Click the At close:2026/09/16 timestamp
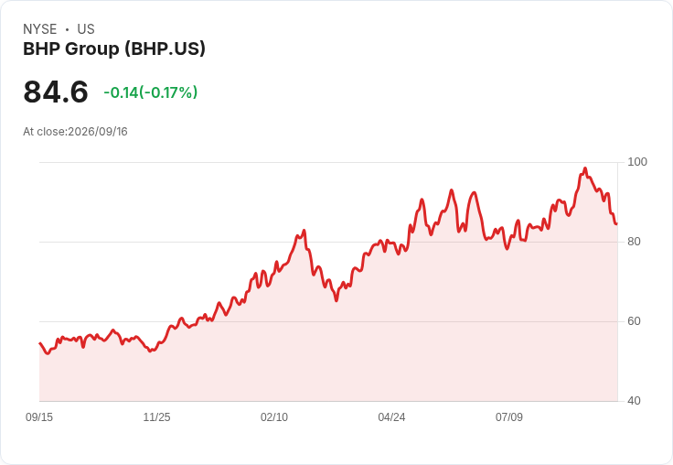 (75, 132)
